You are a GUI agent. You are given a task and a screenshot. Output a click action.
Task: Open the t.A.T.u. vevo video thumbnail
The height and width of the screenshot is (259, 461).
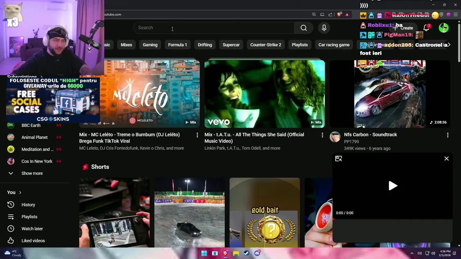(x=265, y=94)
